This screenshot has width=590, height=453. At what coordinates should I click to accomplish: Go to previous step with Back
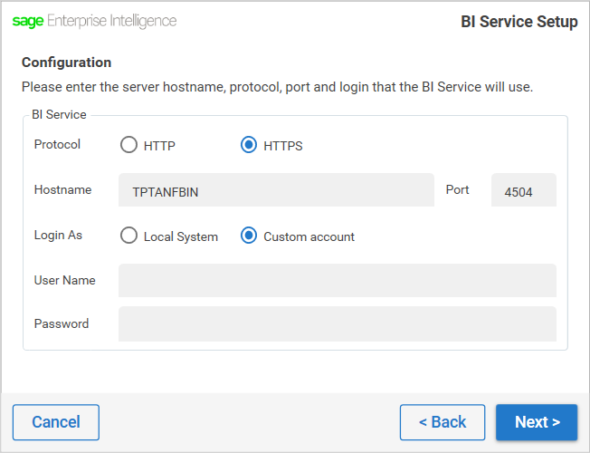click(442, 422)
